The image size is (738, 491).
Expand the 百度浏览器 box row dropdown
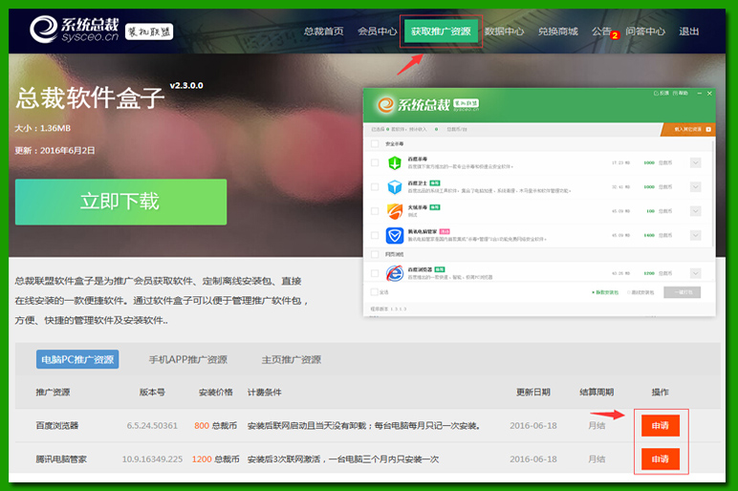[696, 273]
